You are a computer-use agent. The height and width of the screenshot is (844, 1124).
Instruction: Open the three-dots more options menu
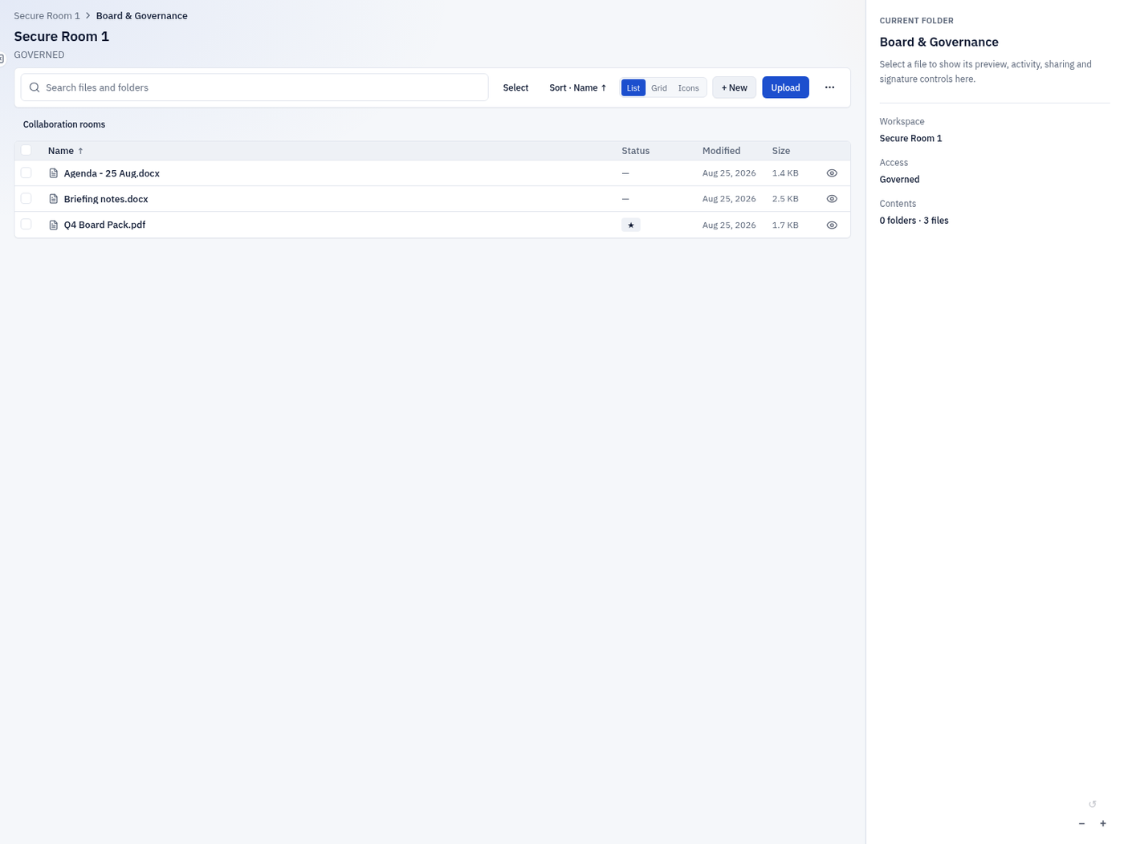point(829,87)
